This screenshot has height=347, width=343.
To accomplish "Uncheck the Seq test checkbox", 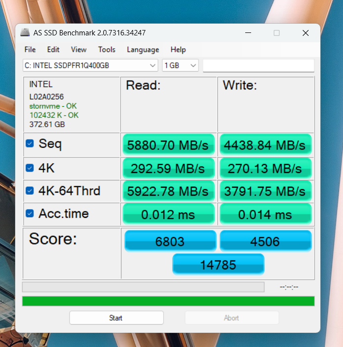I will [29, 144].
